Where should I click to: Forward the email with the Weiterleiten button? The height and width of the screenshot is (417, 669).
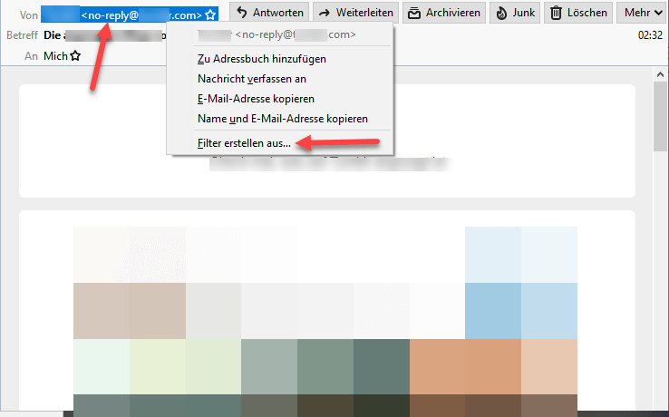pyautogui.click(x=356, y=13)
